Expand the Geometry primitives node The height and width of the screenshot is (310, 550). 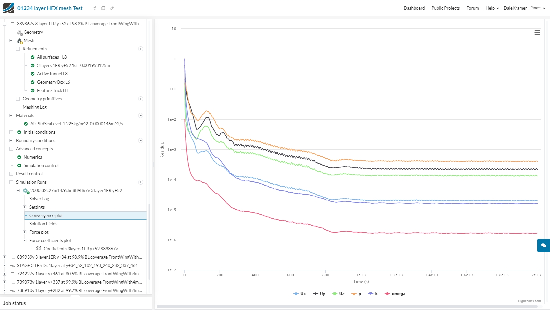click(18, 99)
